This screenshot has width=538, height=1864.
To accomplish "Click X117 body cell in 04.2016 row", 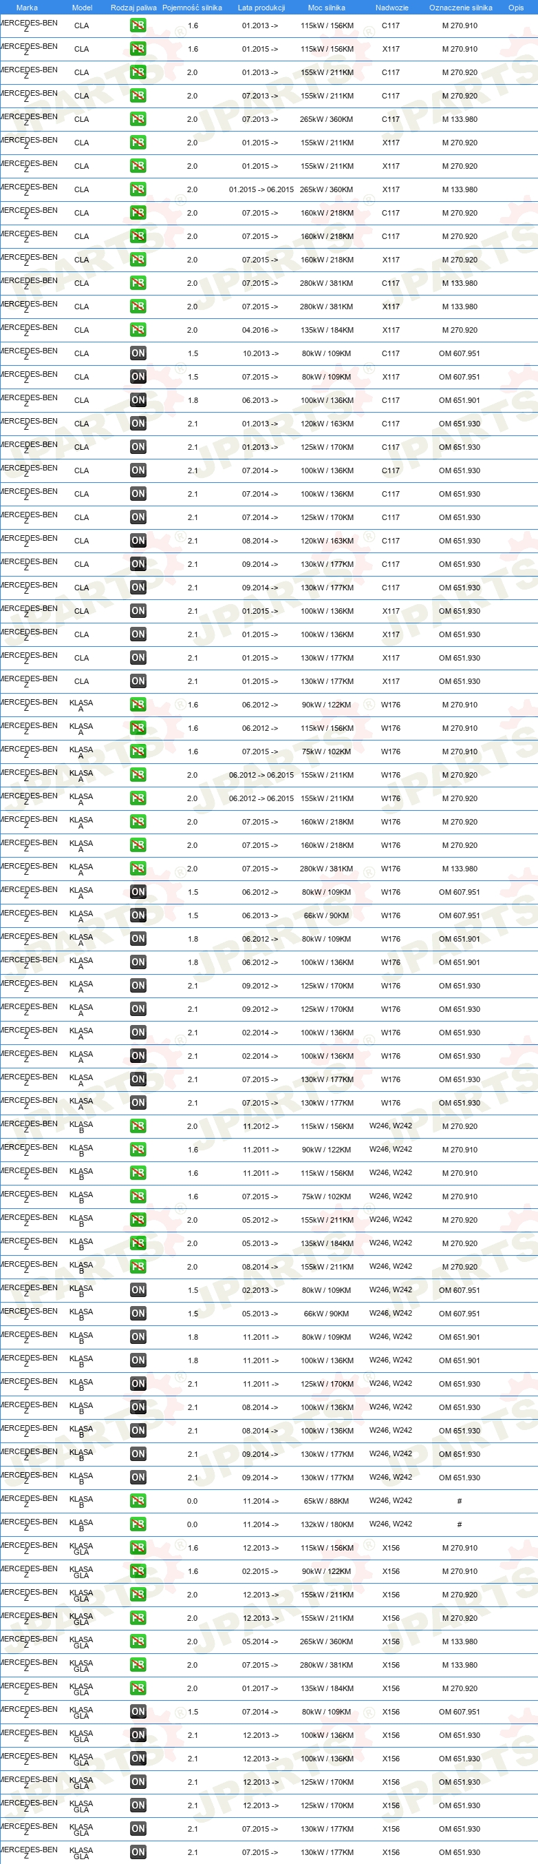I will 391,330.
